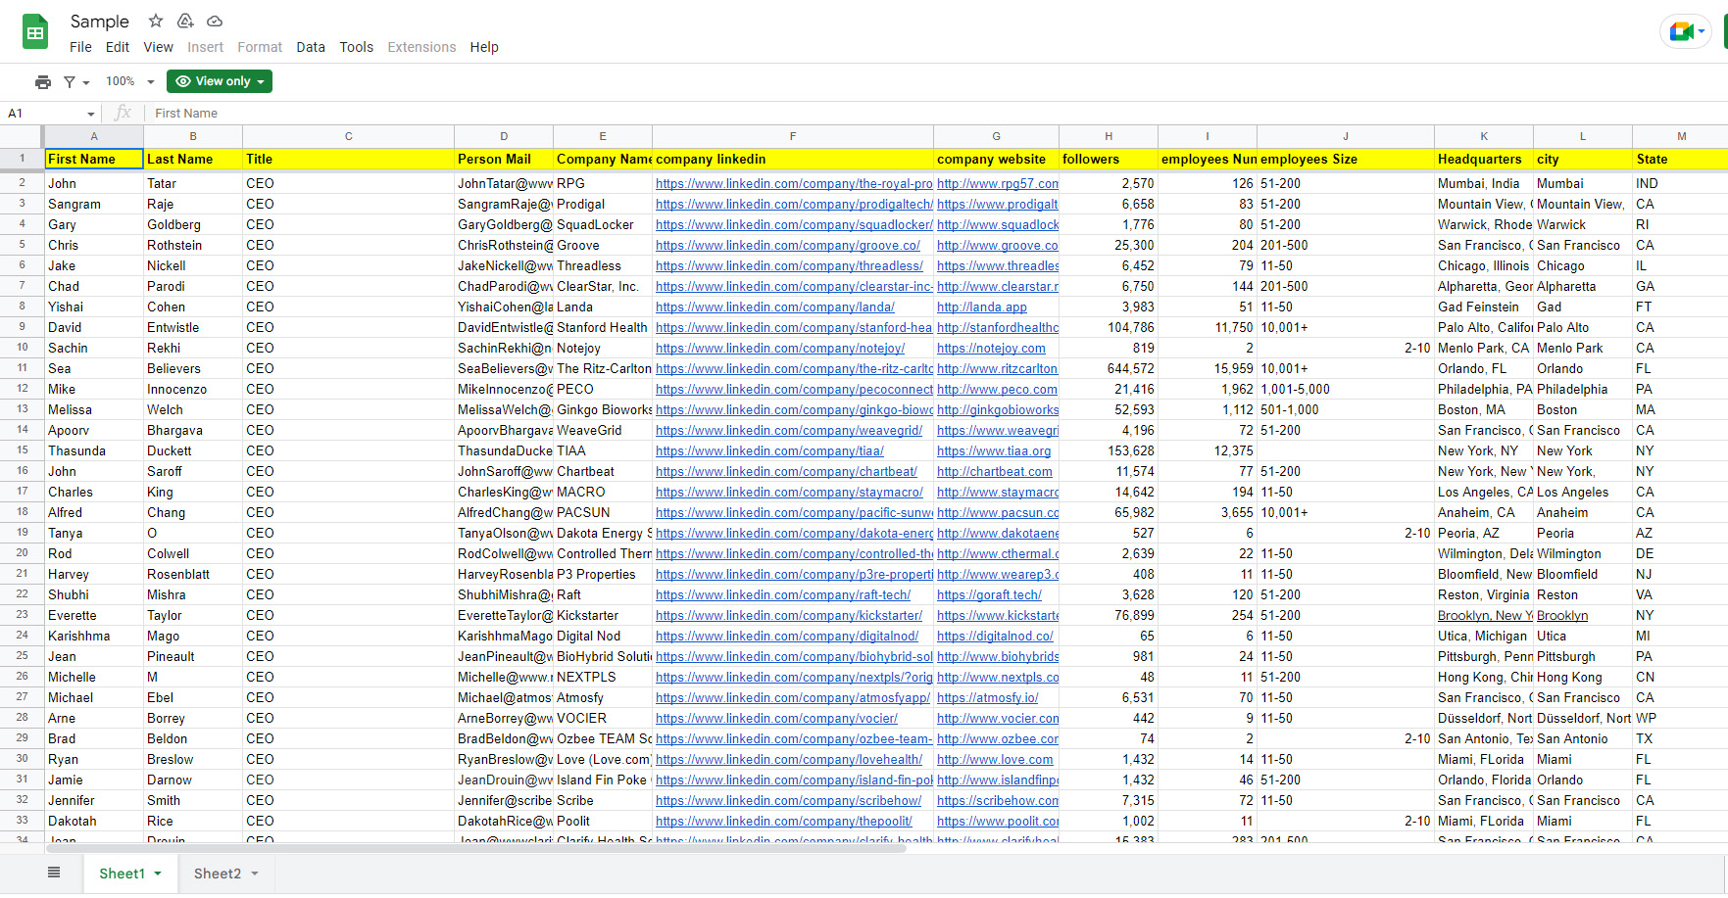
Task: Select the followers value 644,572
Action: click(x=1109, y=368)
